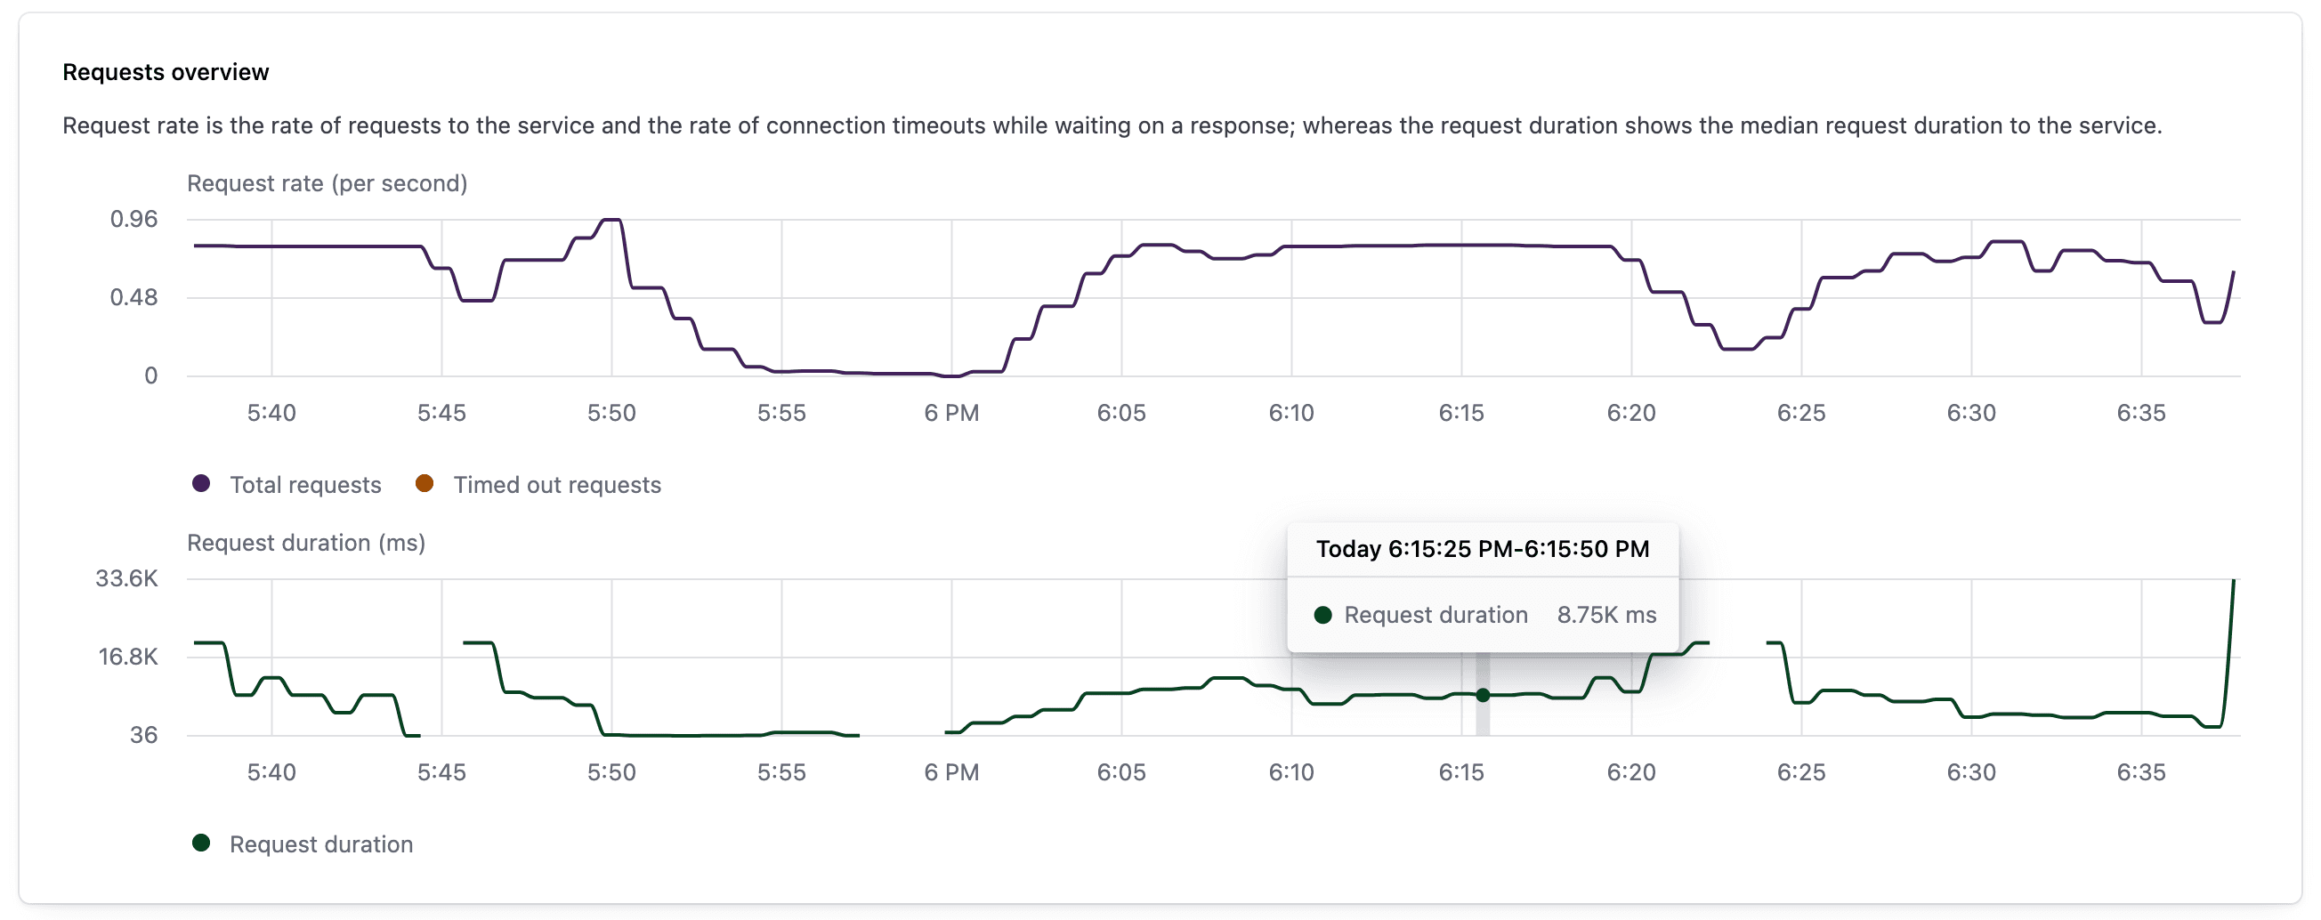Toggle the Total requests series label
This screenshot has height=920, width=2321.
click(x=305, y=485)
